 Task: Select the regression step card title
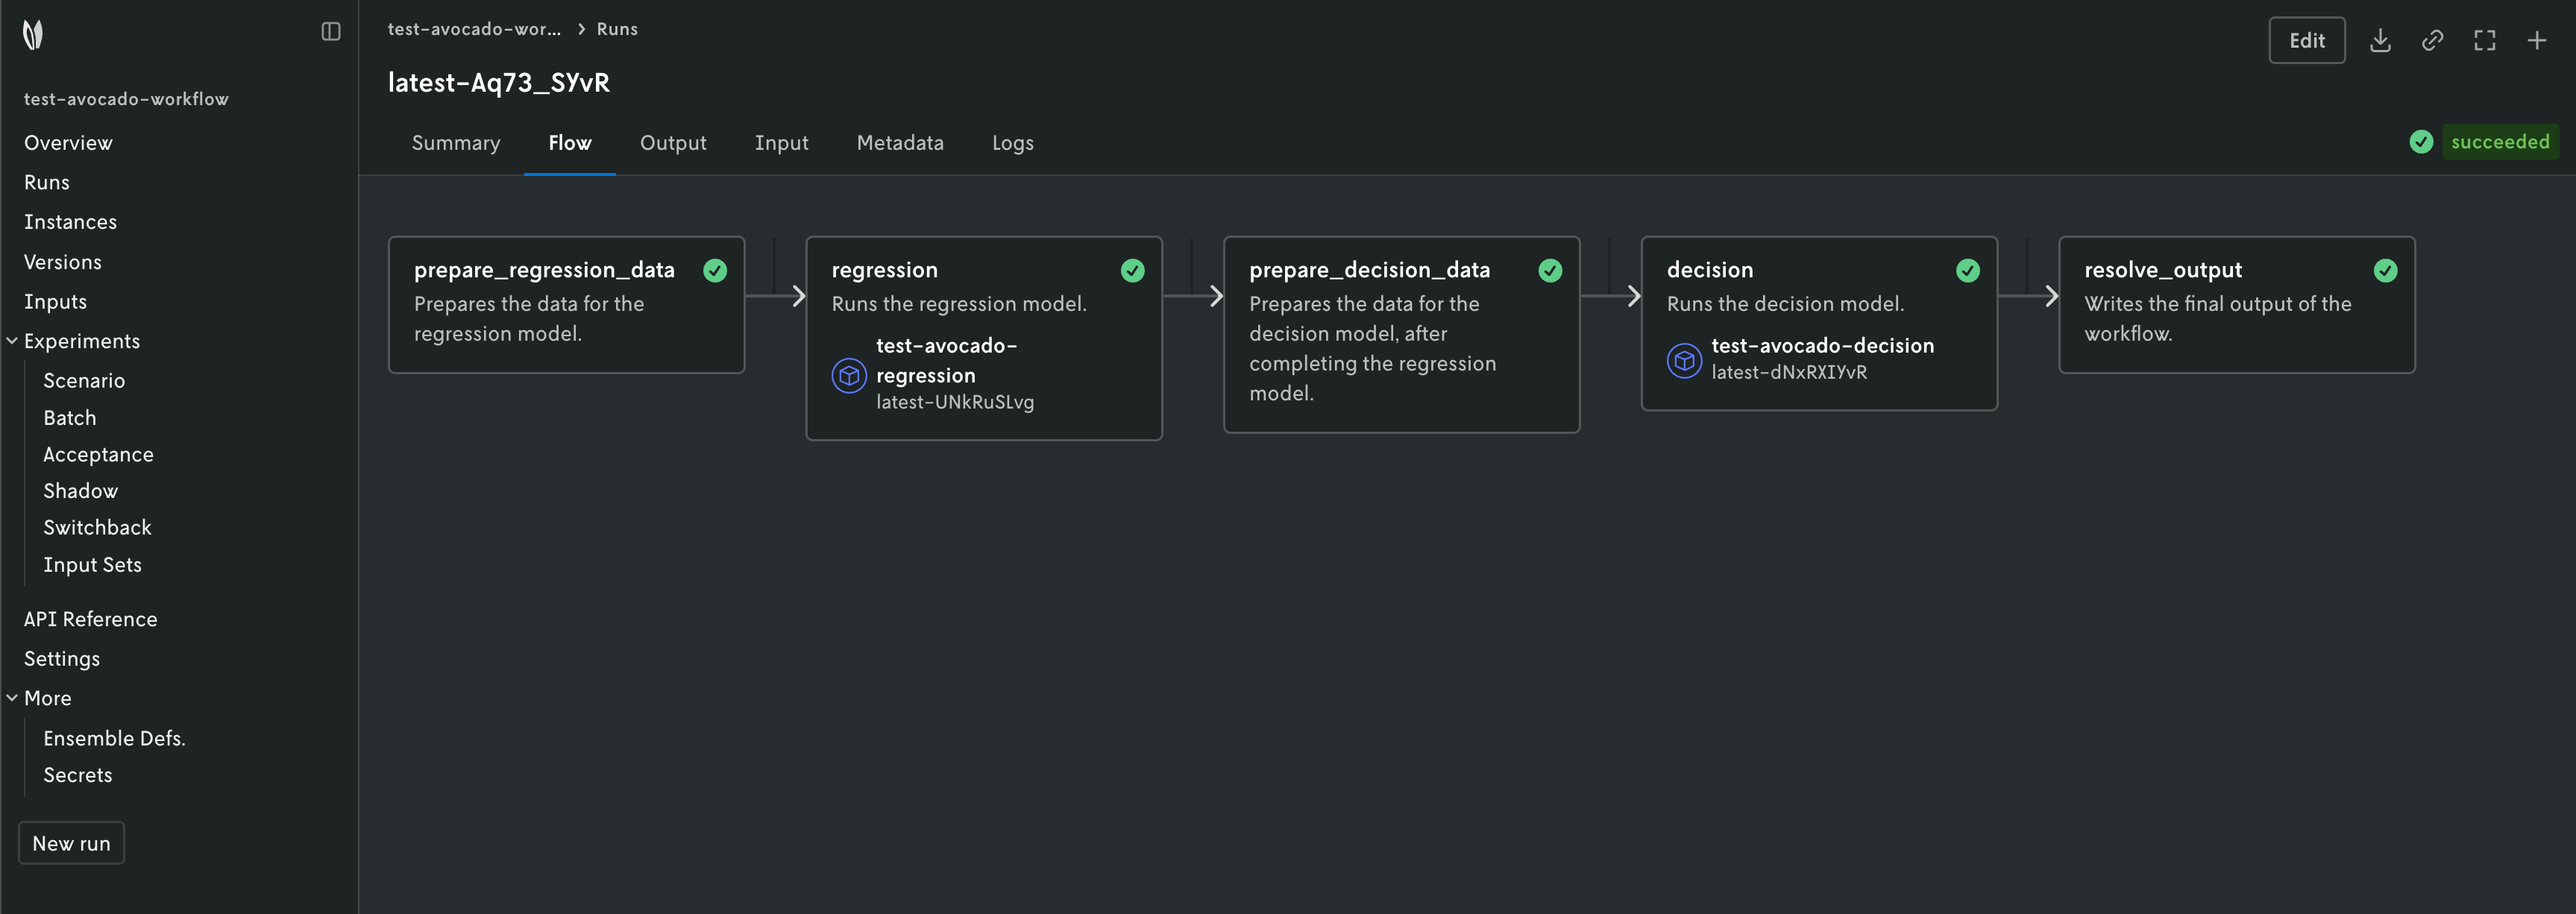[884, 270]
